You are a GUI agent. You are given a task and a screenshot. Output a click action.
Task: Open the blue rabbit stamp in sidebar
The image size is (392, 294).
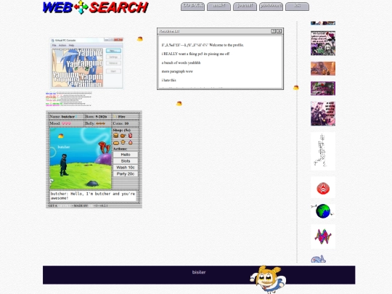(319, 258)
